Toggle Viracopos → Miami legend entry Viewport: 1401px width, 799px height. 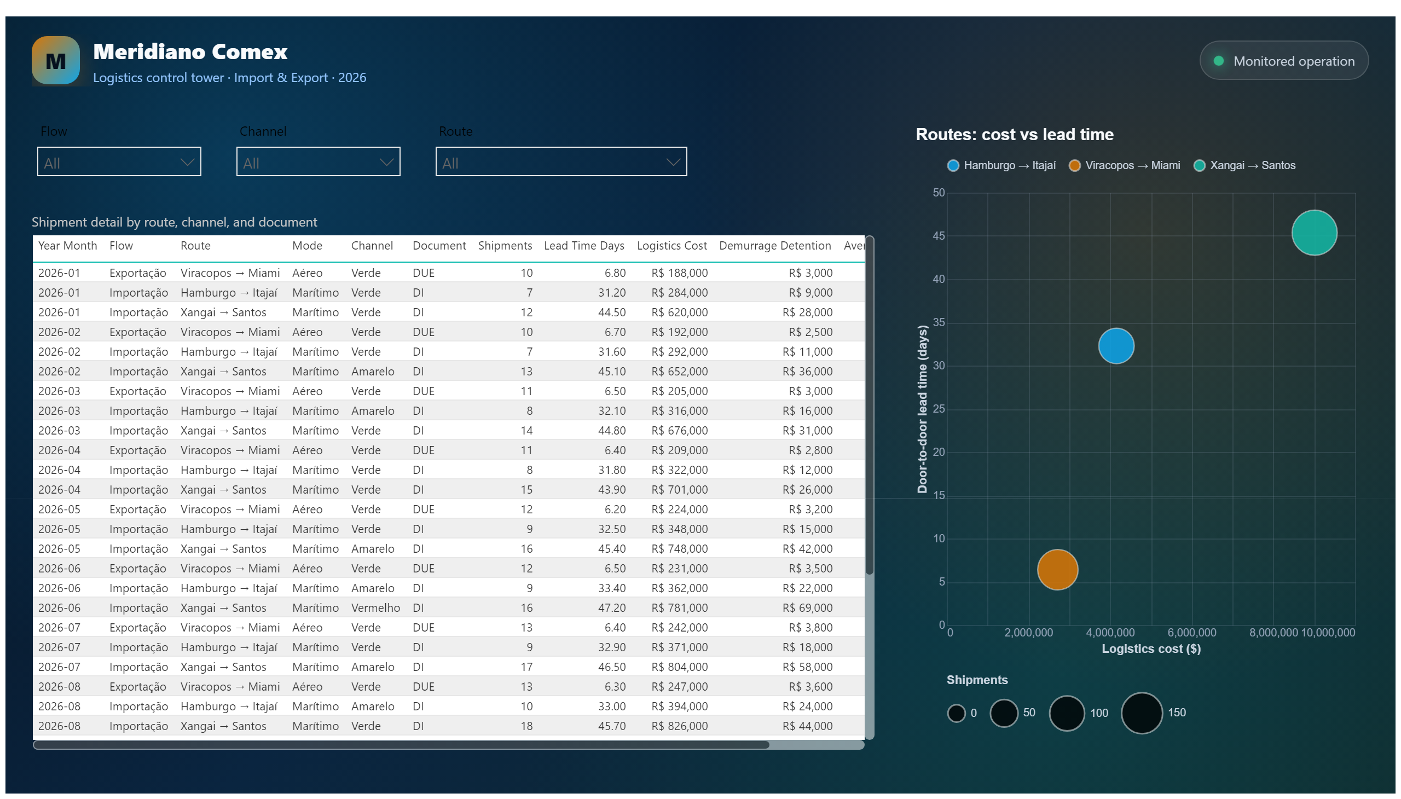(1124, 165)
